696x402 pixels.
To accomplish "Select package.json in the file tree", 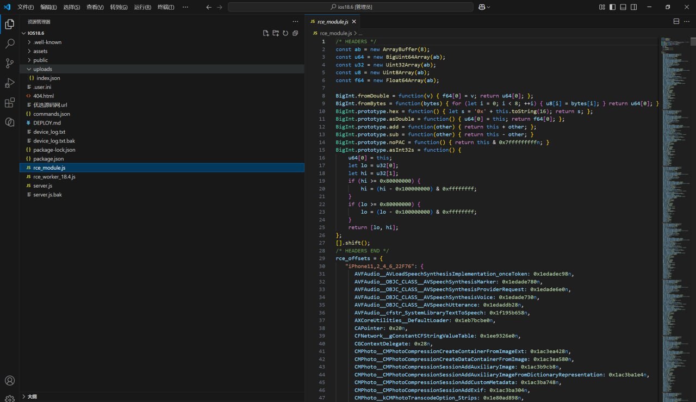I will tap(162, 159).
